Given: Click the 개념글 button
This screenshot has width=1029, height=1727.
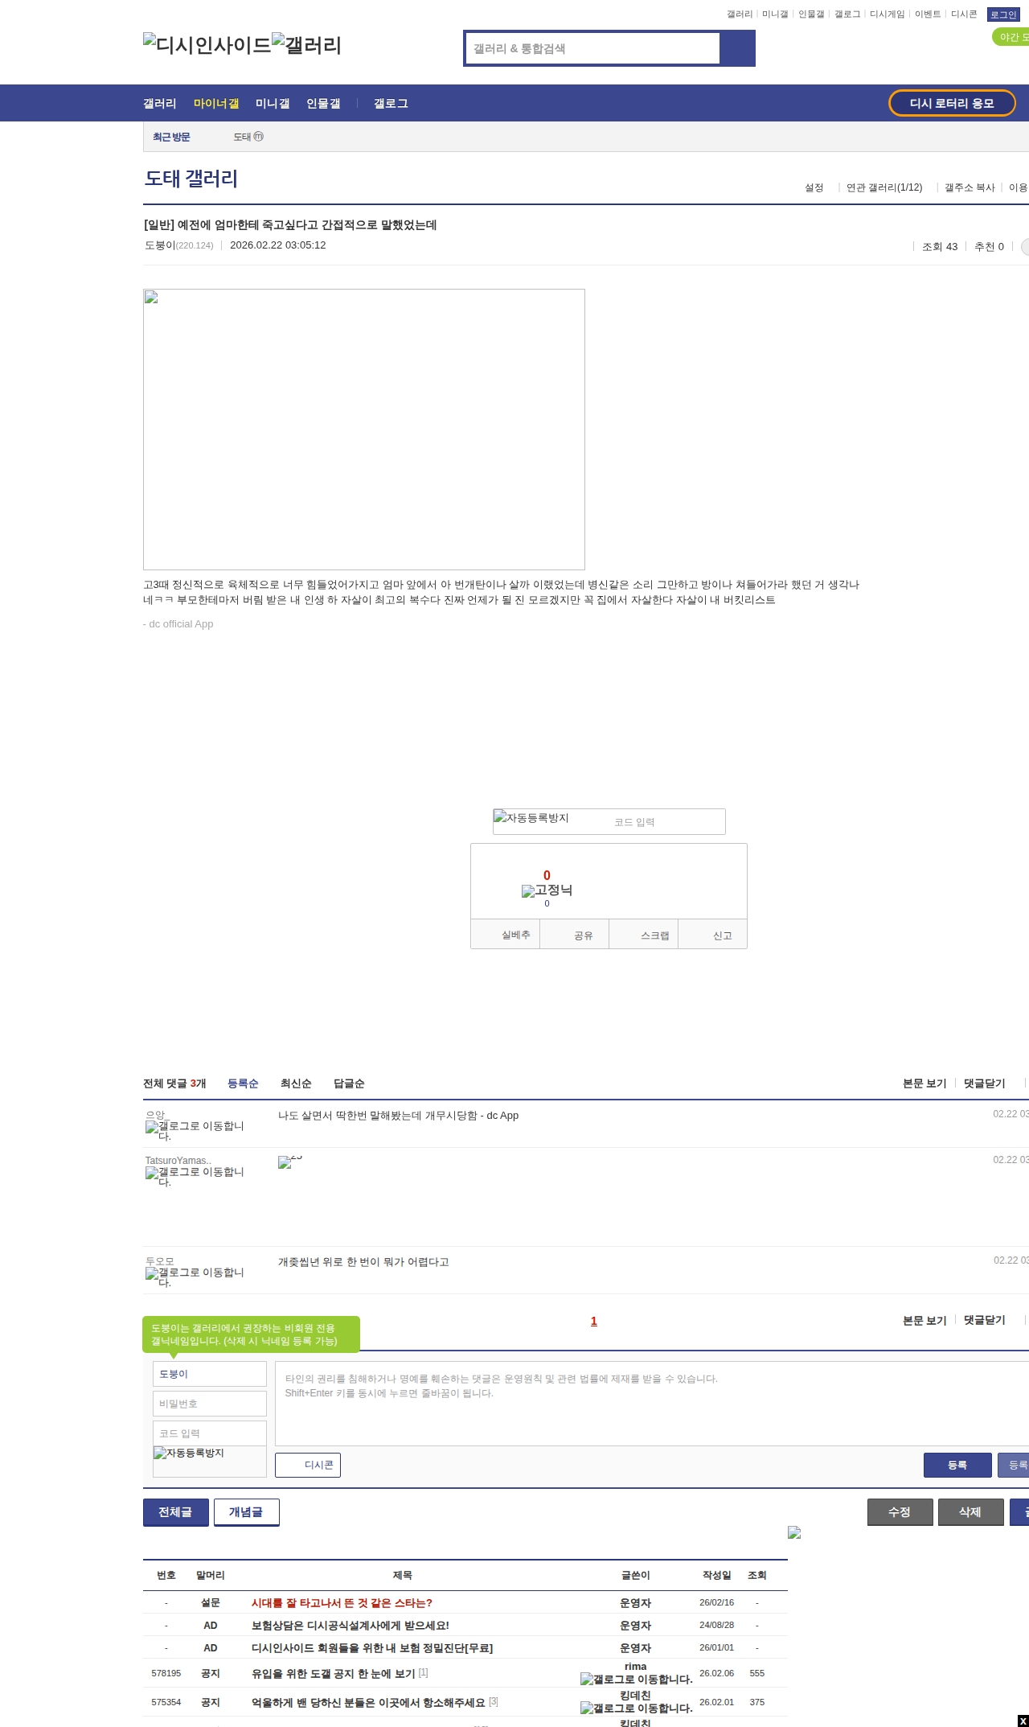Looking at the screenshot, I should coord(246,1512).
